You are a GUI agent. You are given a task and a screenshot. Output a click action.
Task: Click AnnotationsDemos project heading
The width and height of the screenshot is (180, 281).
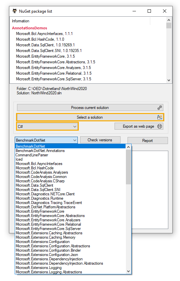tap(30, 28)
